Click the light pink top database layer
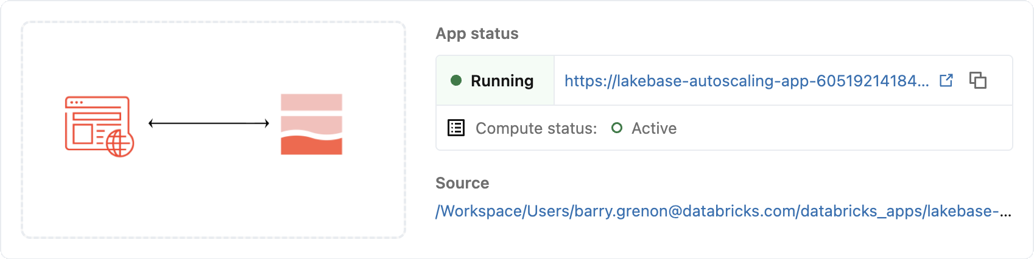1034x259 pixels. (x=311, y=102)
